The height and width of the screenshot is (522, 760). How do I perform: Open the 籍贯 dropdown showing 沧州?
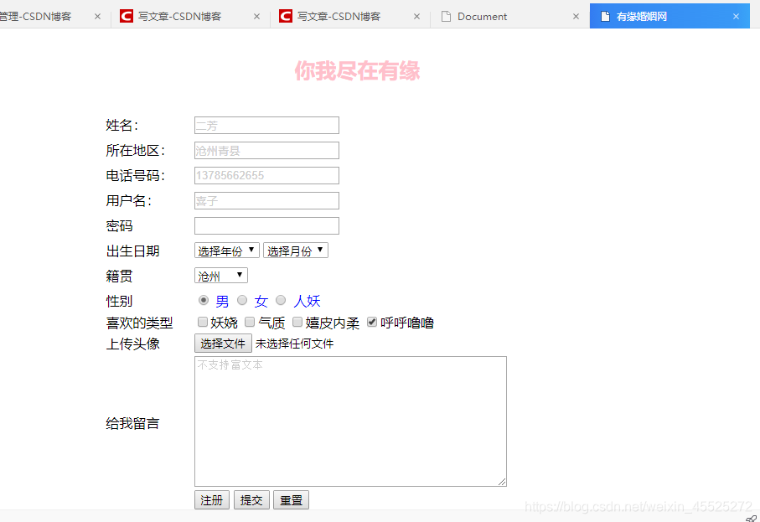point(220,275)
